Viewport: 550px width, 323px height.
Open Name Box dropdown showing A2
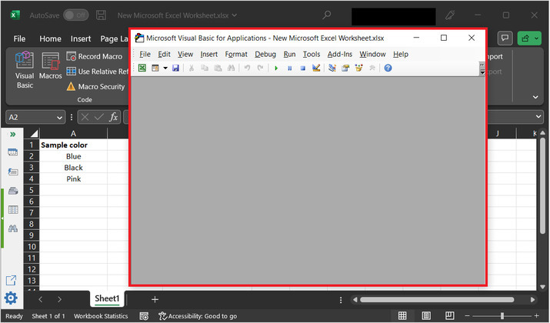pyautogui.click(x=60, y=118)
